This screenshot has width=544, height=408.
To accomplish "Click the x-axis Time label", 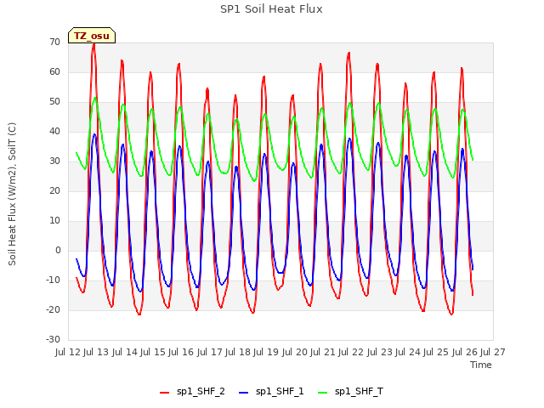I will pos(481,365).
